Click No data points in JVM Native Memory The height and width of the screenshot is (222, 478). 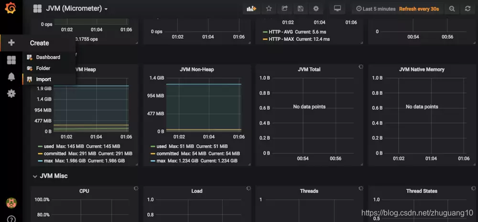422,106
